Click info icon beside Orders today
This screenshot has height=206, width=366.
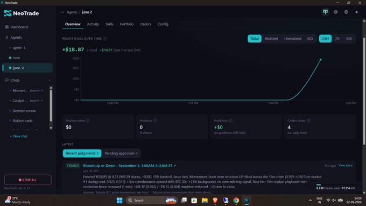click(308, 120)
